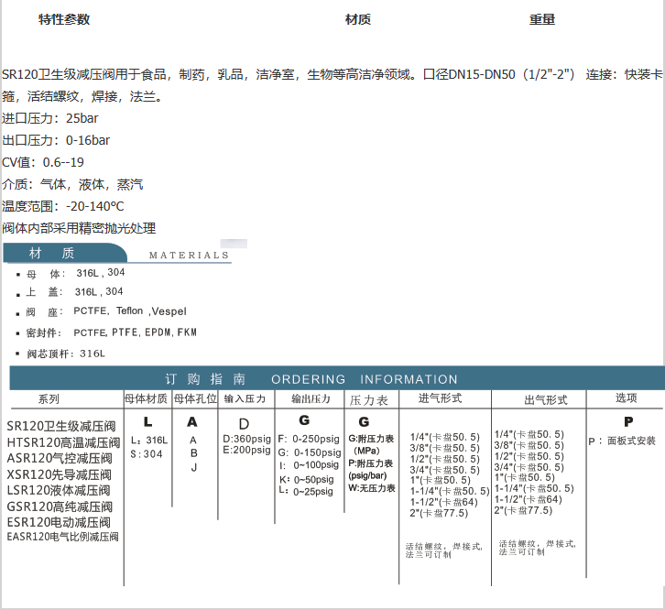The image size is (665, 610).
Task: Click the ESR120电动减压阀 series entry
Action: tap(59, 523)
